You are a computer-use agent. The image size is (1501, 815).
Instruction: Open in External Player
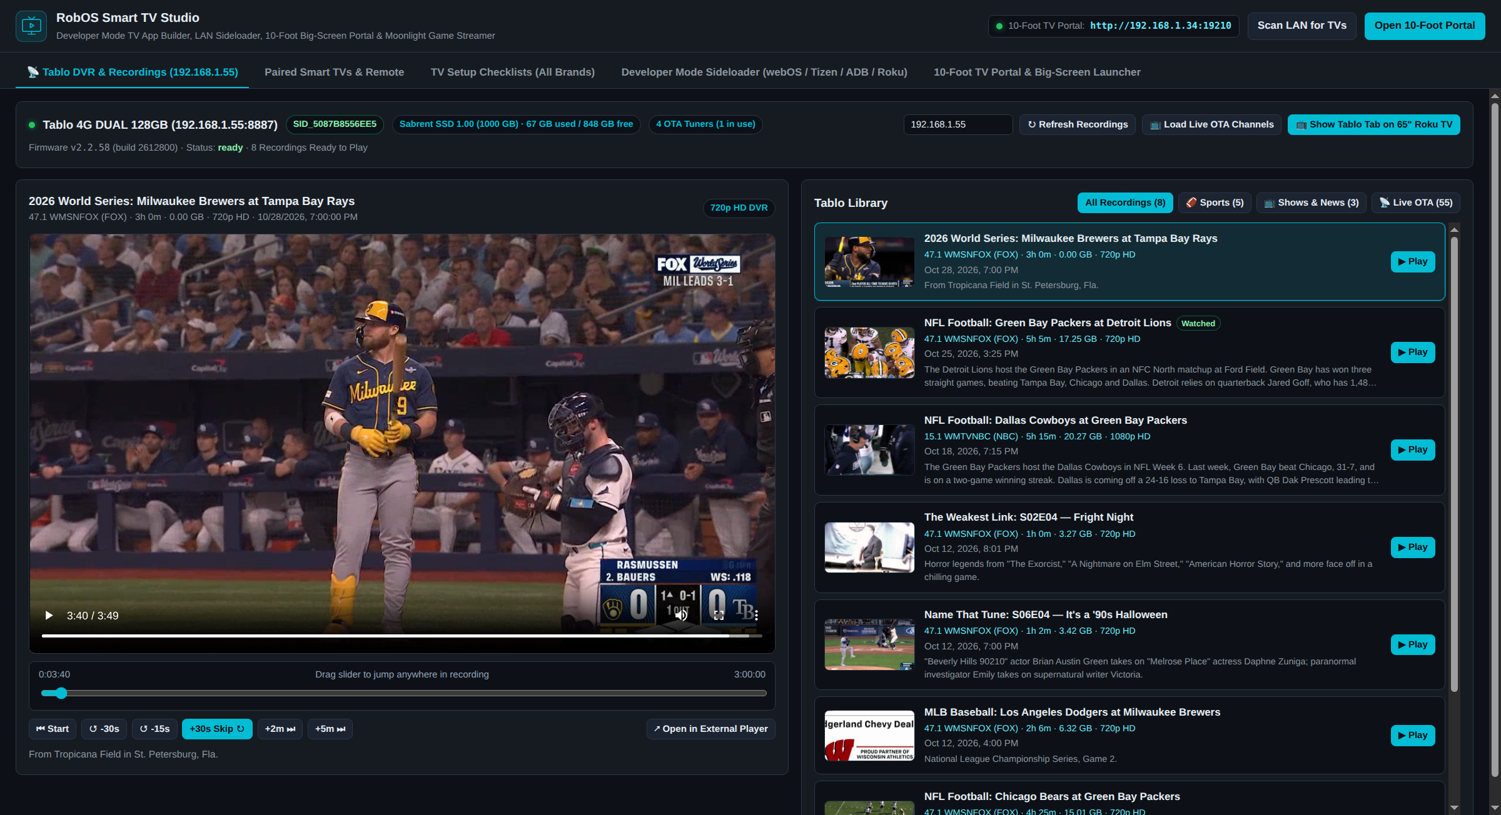pyautogui.click(x=711, y=729)
